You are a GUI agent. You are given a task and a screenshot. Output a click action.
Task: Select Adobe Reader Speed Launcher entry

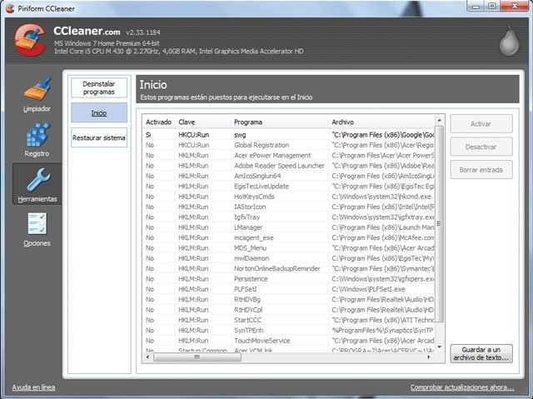point(288,166)
